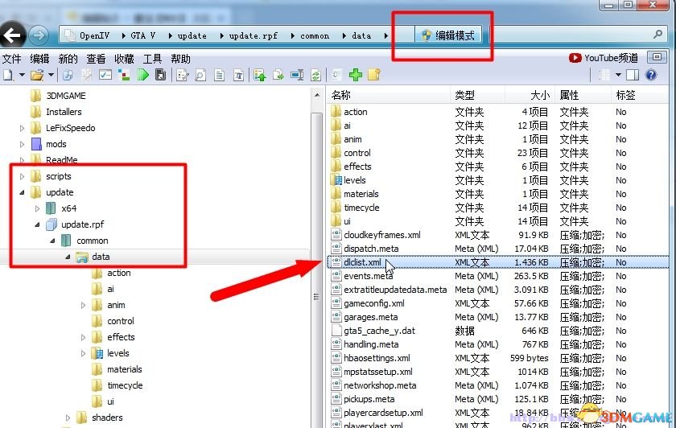
Task: Expand the LeFixSpeedo tree folder
Action: [22, 128]
